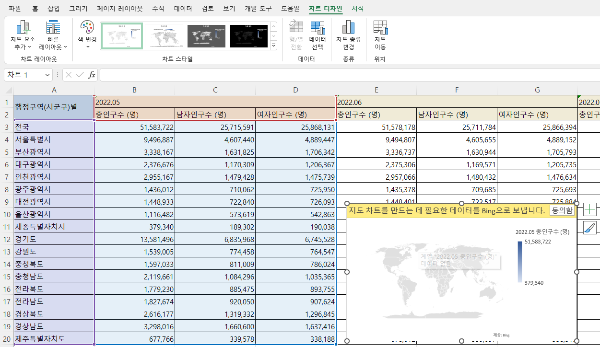600x347 pixels.
Task: Click the 제주특별자치도 cell
Action: pos(54,338)
